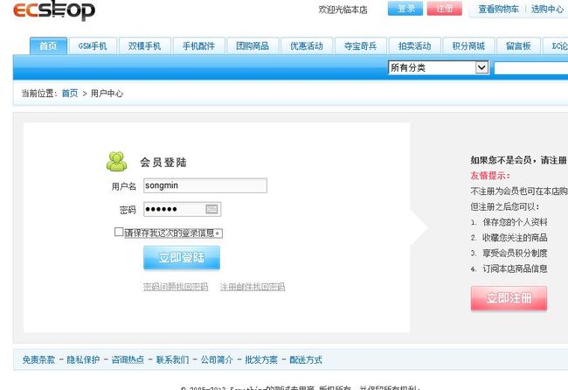This screenshot has width=568, height=390.
Task: Open the 优惠活动 tab
Action: (307, 46)
